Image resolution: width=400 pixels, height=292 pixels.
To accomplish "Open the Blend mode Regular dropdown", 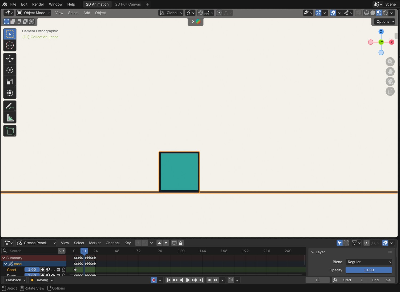I will point(369,262).
